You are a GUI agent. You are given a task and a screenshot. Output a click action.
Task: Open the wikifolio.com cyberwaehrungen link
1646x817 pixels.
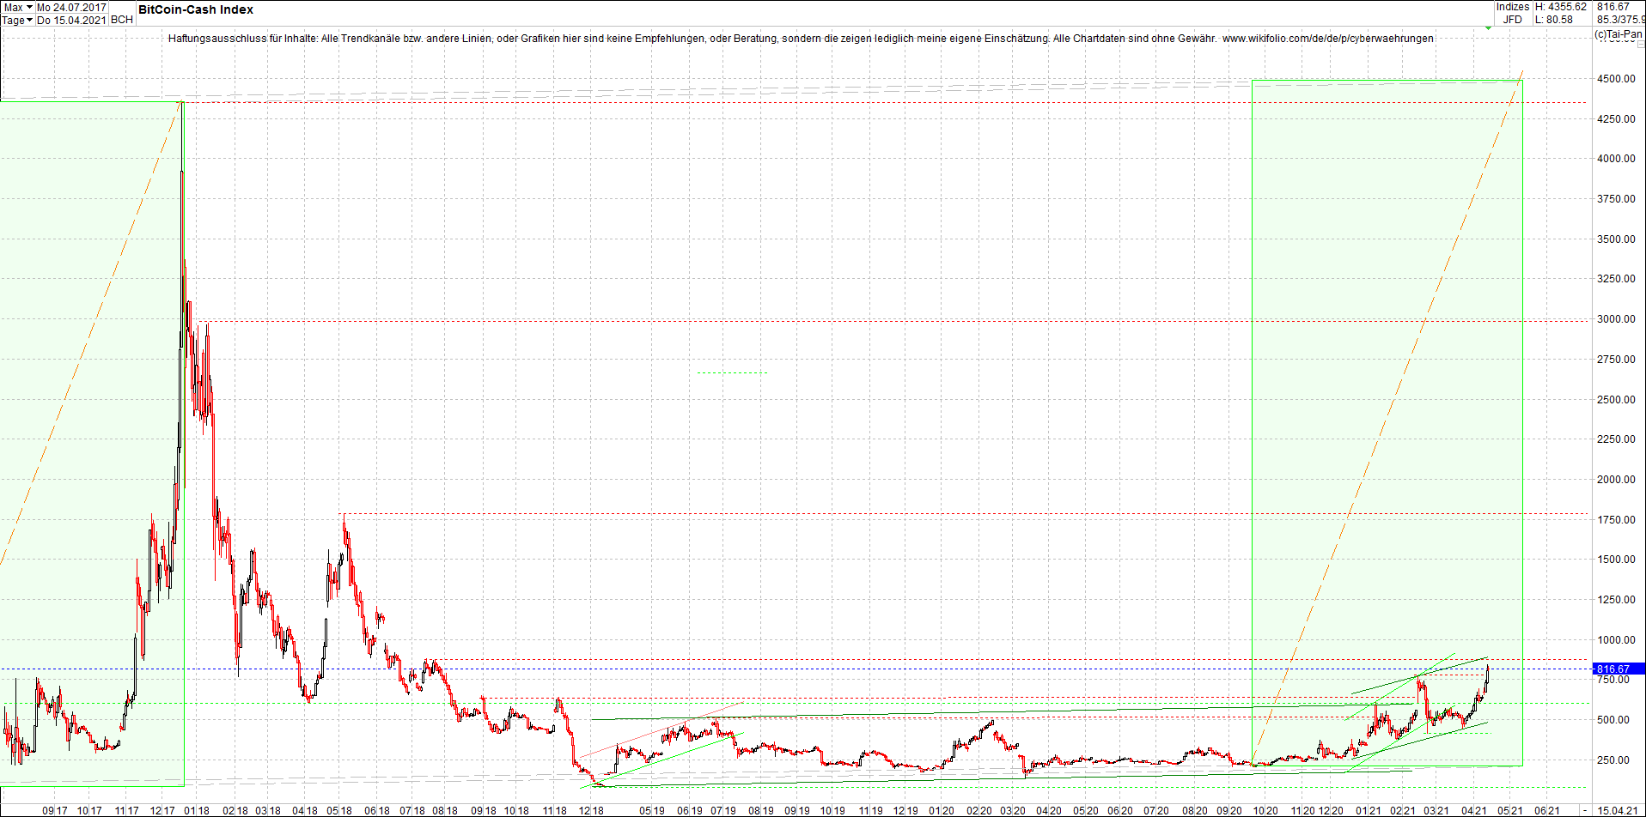pos(1328,39)
